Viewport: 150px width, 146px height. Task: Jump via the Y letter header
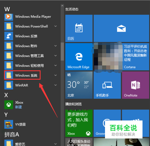click(x=6, y=115)
